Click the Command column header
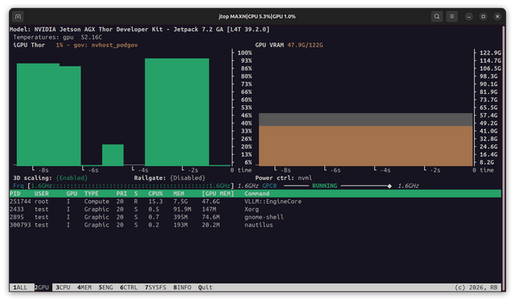 [257, 194]
